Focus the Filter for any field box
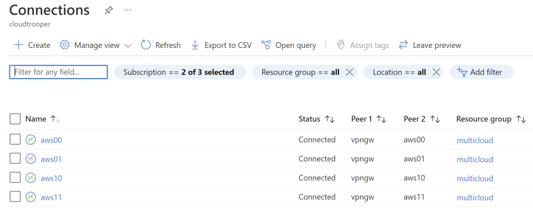The height and width of the screenshot is (212, 533). [x=58, y=72]
